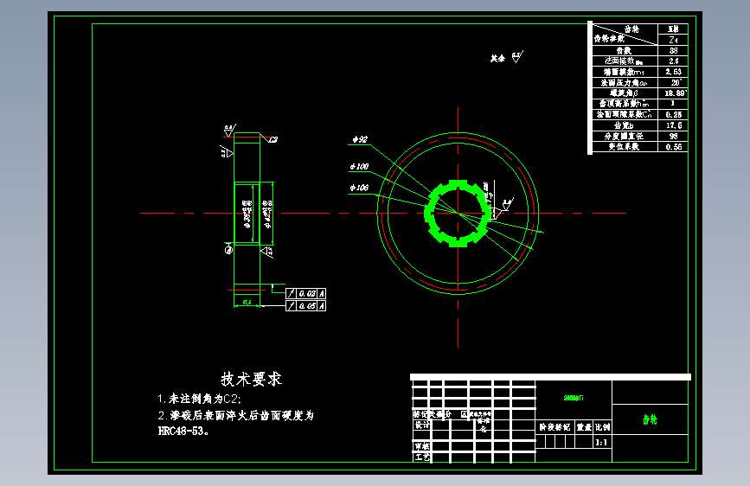This screenshot has height=486, width=750.
Task: Select the φ106 diameter dimension label
Action: 359,188
